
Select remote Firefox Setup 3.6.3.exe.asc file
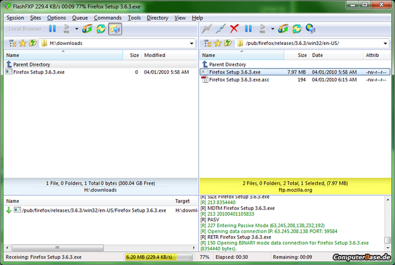(x=295, y=80)
